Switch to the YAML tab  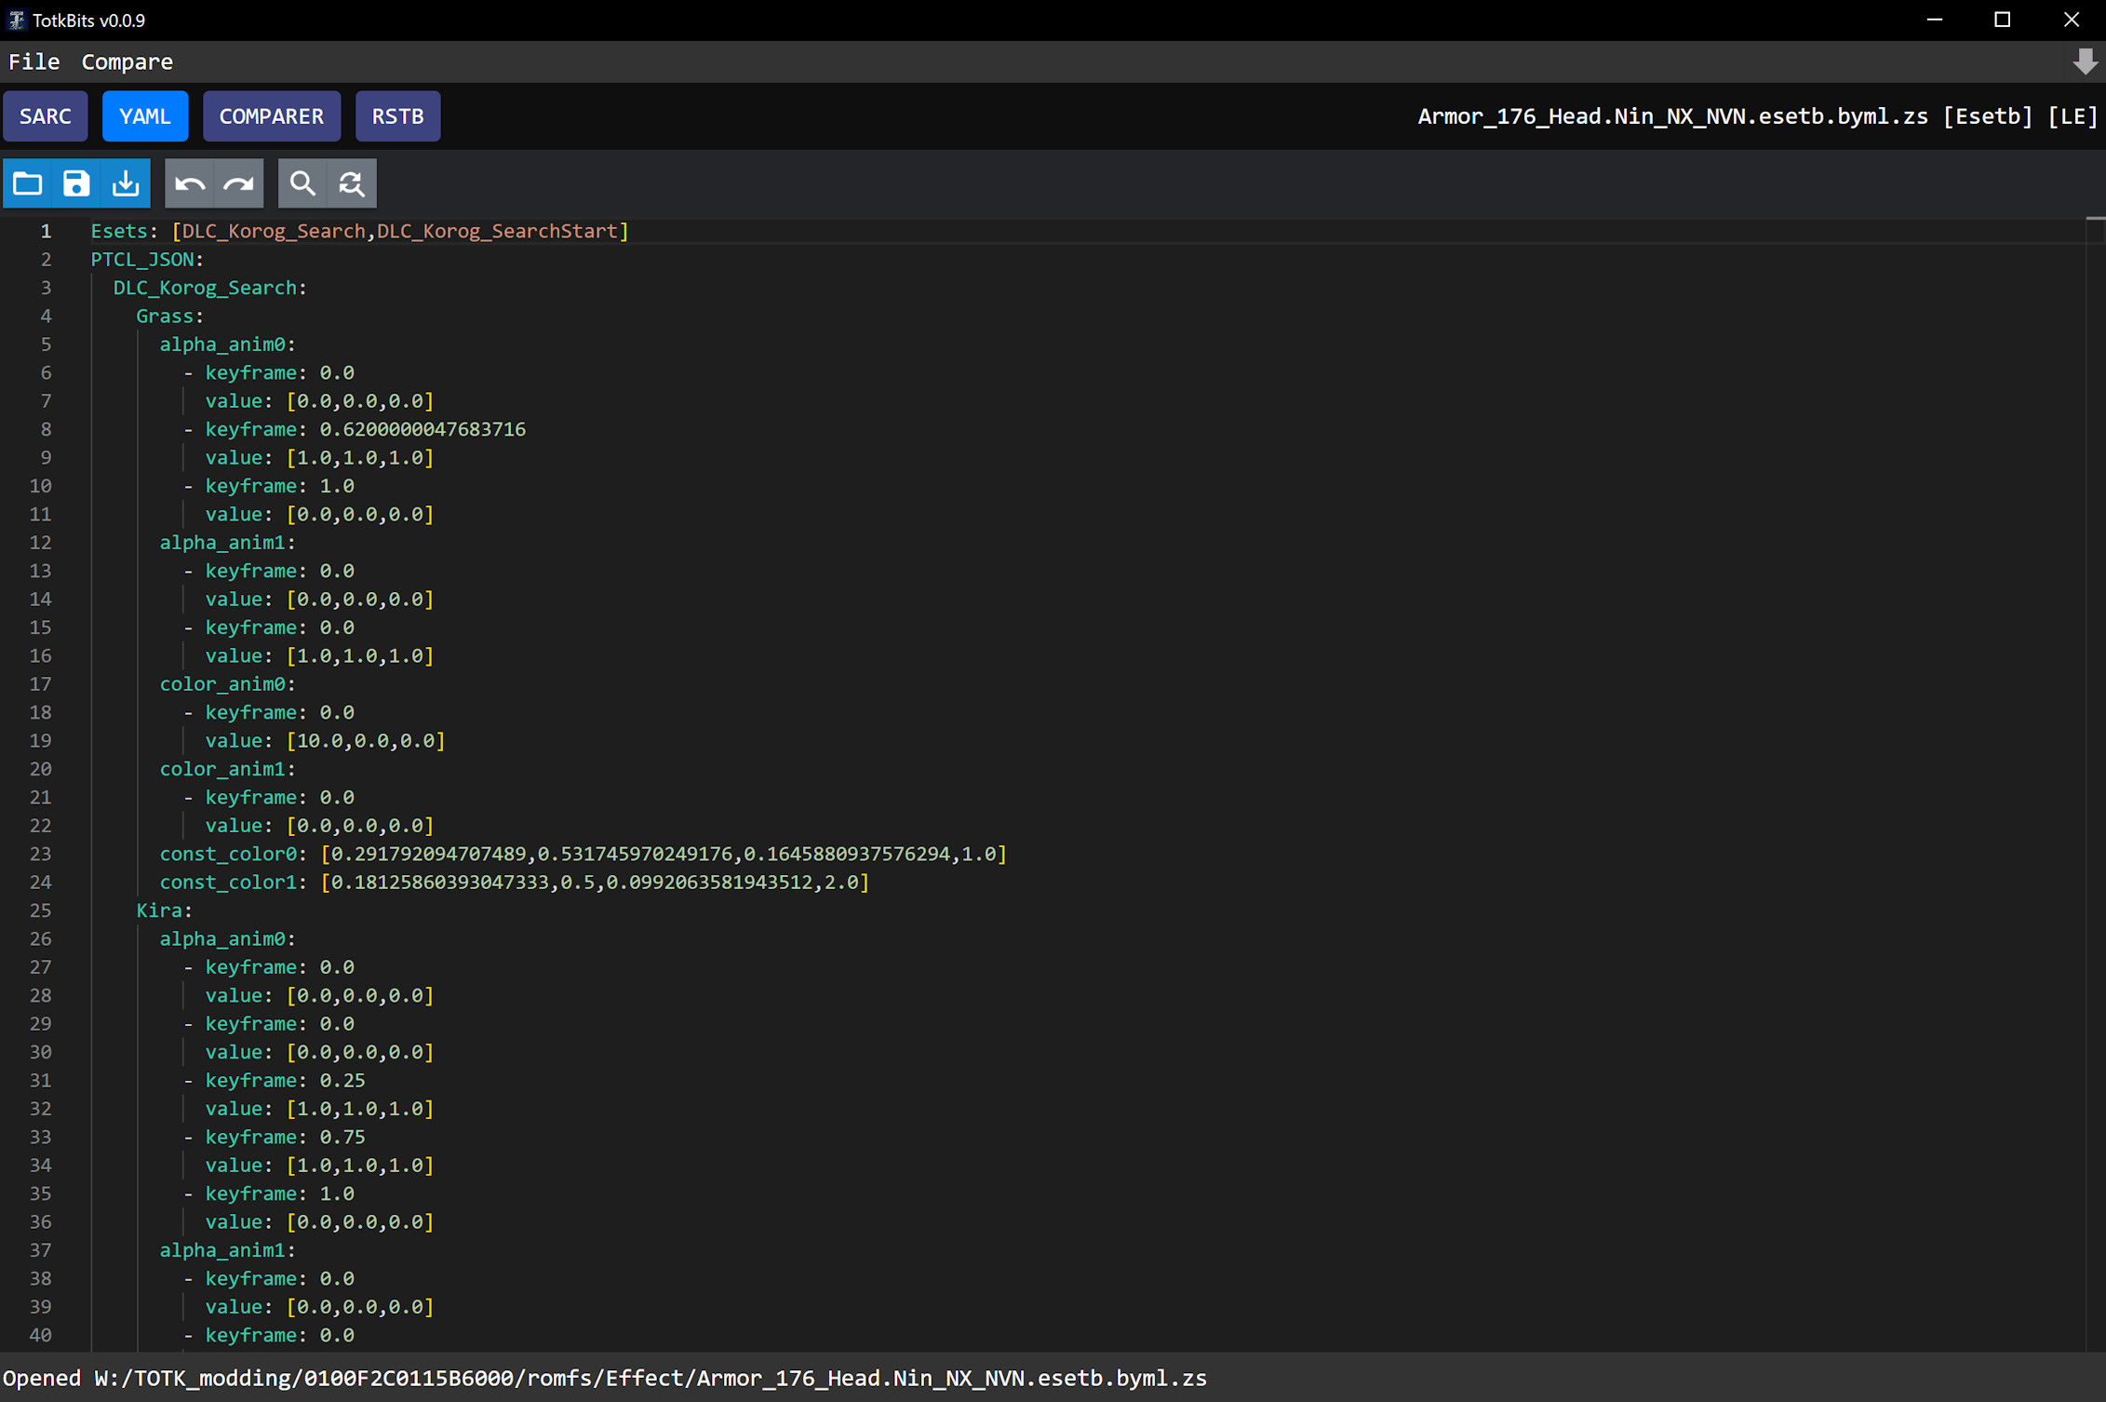[145, 116]
